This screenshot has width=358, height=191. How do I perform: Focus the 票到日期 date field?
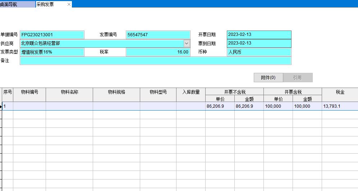[x=259, y=43]
